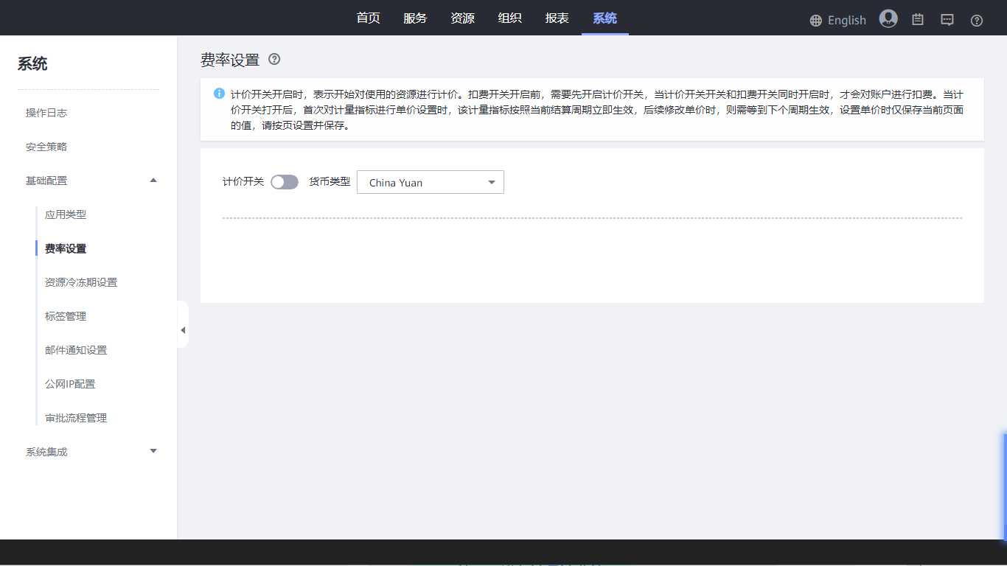The width and height of the screenshot is (1007, 566).
Task: Open the 货币类型 China Yuan dropdown
Action: (x=430, y=182)
